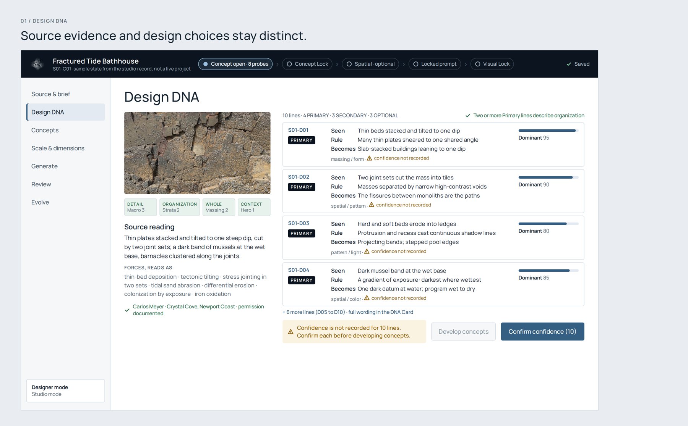
Task: Open the Review sidebar item
Action: click(x=65, y=184)
